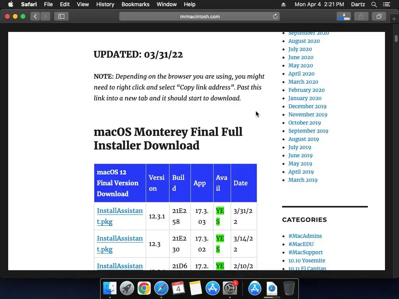Open the Safari menu
Screen dimensions: 399x299
pyautogui.click(x=29, y=4)
